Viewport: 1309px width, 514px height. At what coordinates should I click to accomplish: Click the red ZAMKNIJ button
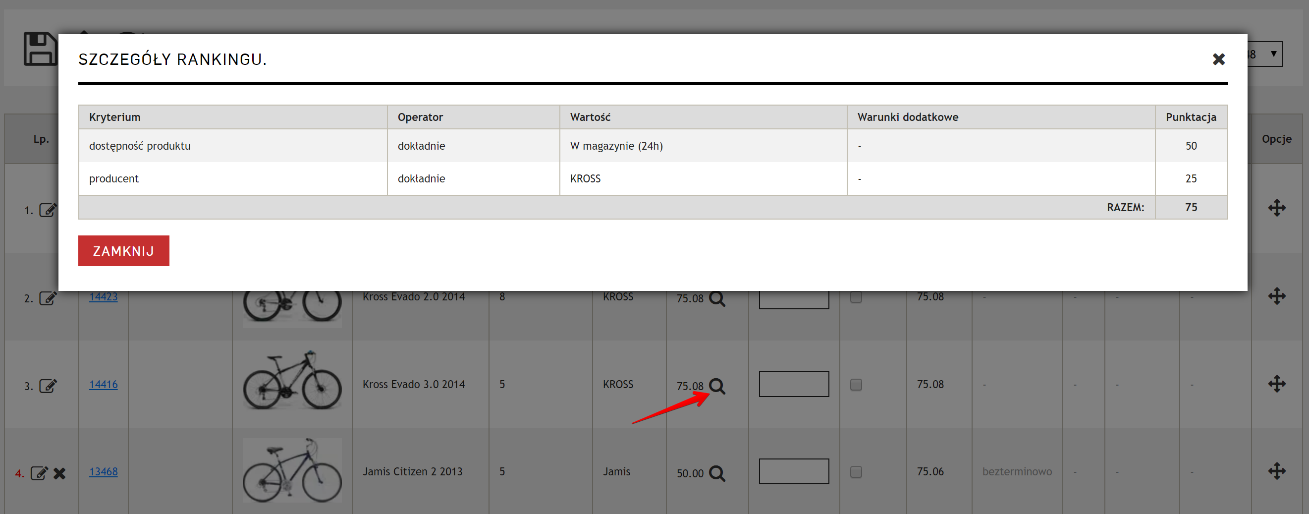123,251
